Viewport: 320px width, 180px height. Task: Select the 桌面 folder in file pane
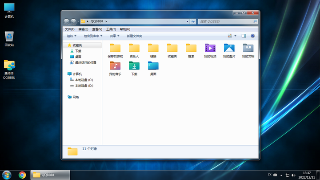pos(153,69)
